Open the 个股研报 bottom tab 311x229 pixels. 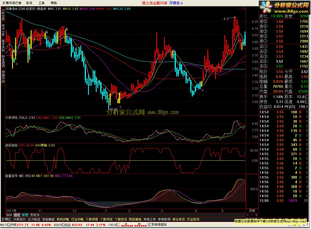[92, 219]
